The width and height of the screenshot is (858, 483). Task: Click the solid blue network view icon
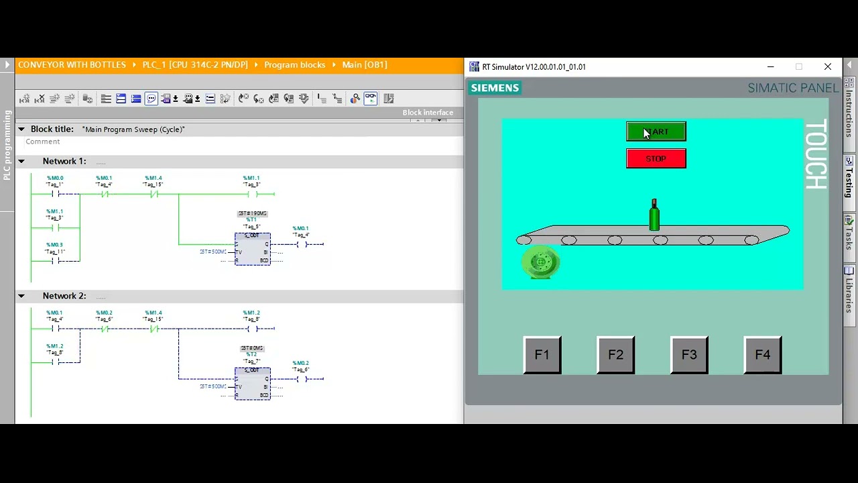coord(136,99)
